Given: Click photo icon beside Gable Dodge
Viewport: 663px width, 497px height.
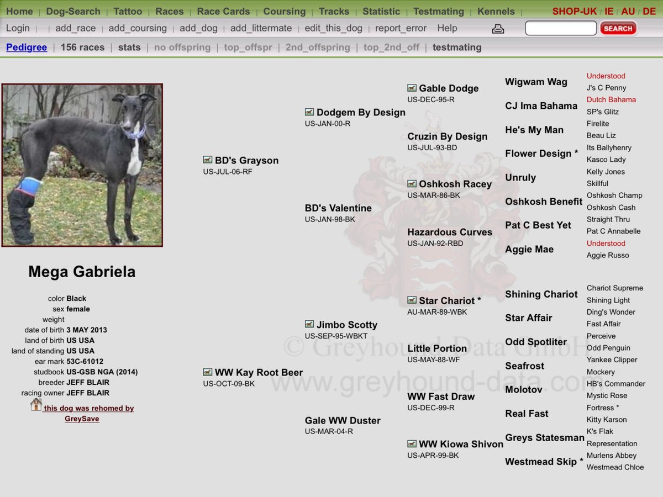Looking at the screenshot, I should (x=412, y=88).
